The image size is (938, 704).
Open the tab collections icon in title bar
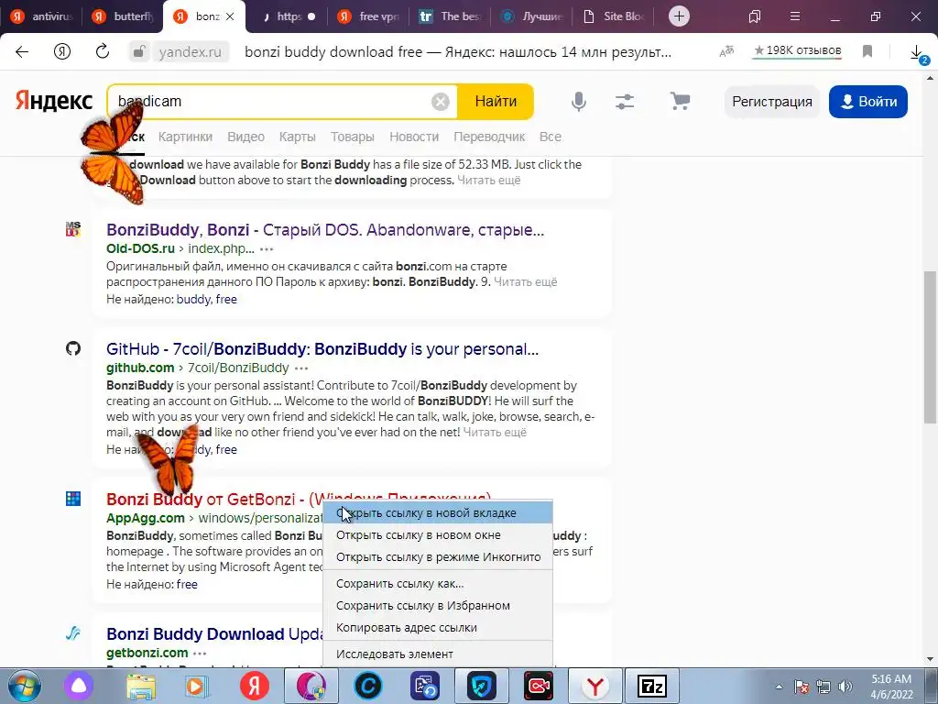[755, 16]
